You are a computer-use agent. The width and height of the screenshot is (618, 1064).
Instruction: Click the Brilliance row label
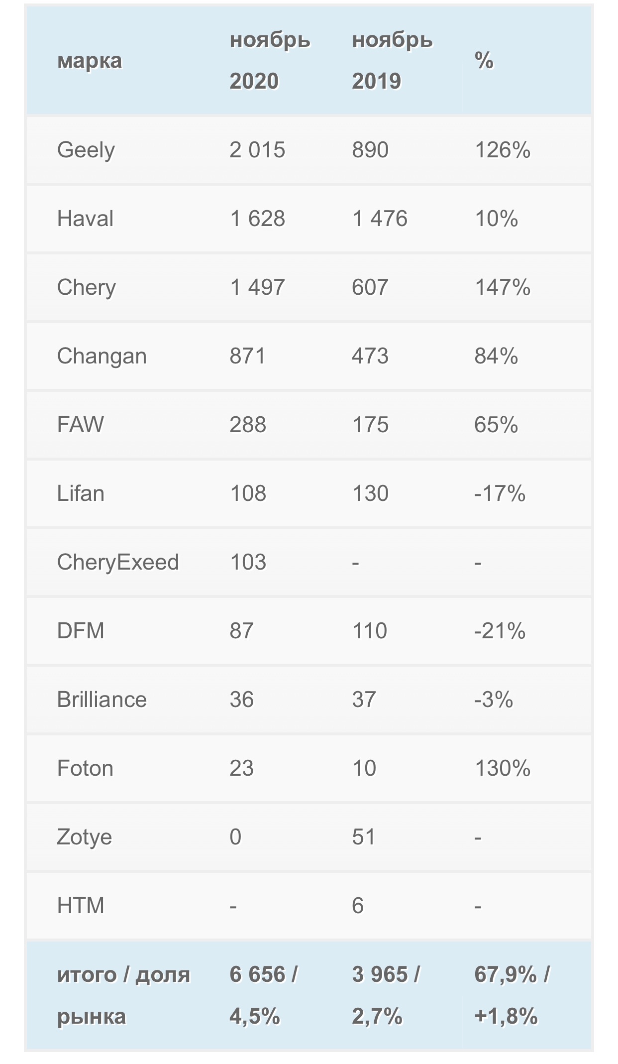(x=102, y=700)
